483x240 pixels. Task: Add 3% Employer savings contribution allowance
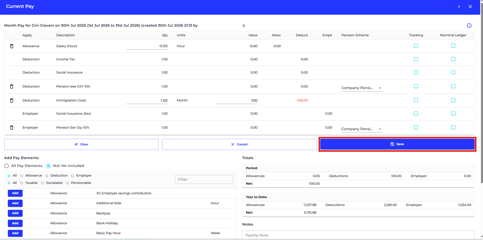(15, 193)
